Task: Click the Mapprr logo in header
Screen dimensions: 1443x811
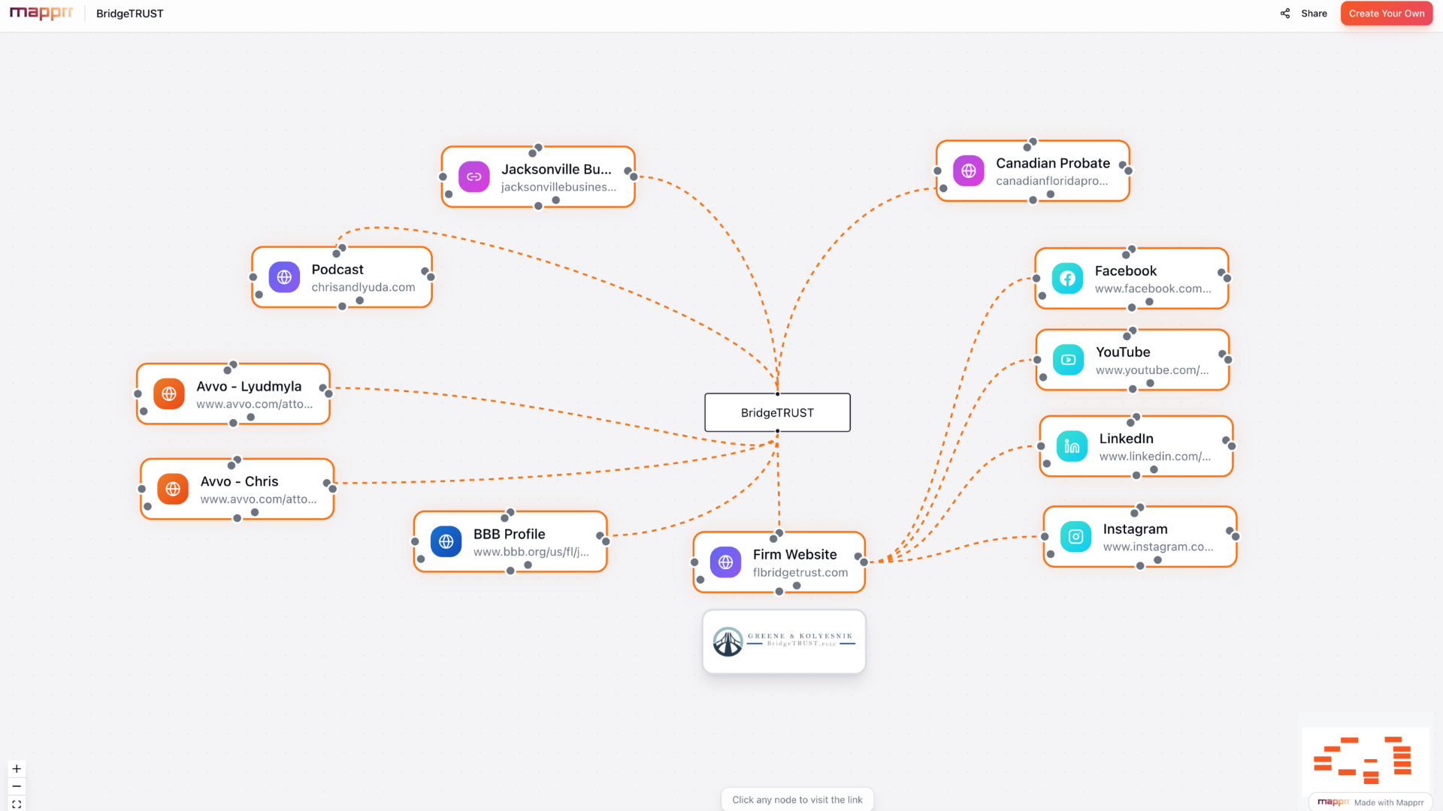Action: click(41, 14)
